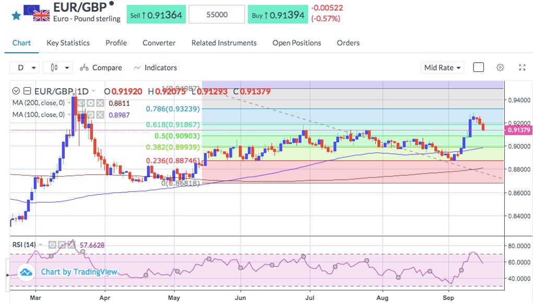Click the -0.00522 price change text
This screenshot has width=533, height=303.
(327, 8)
